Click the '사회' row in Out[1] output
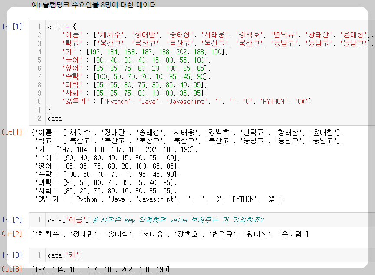This screenshot has height=275, width=375. click(106, 191)
